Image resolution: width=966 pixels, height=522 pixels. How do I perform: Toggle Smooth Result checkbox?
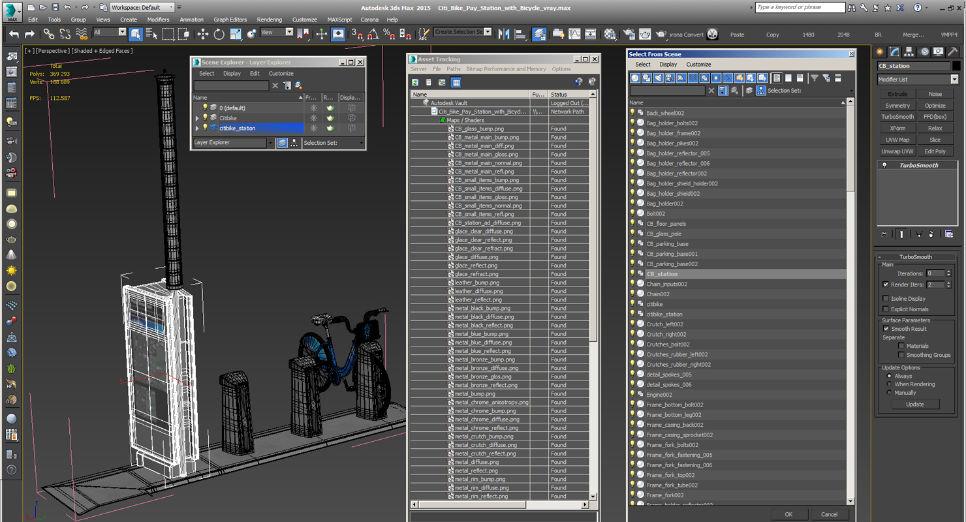(x=886, y=328)
